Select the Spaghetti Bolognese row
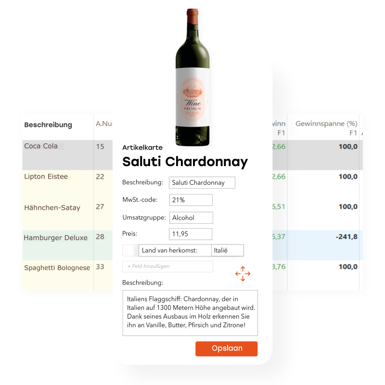Image resolution: width=385 pixels, height=385 pixels. pyautogui.click(x=57, y=268)
